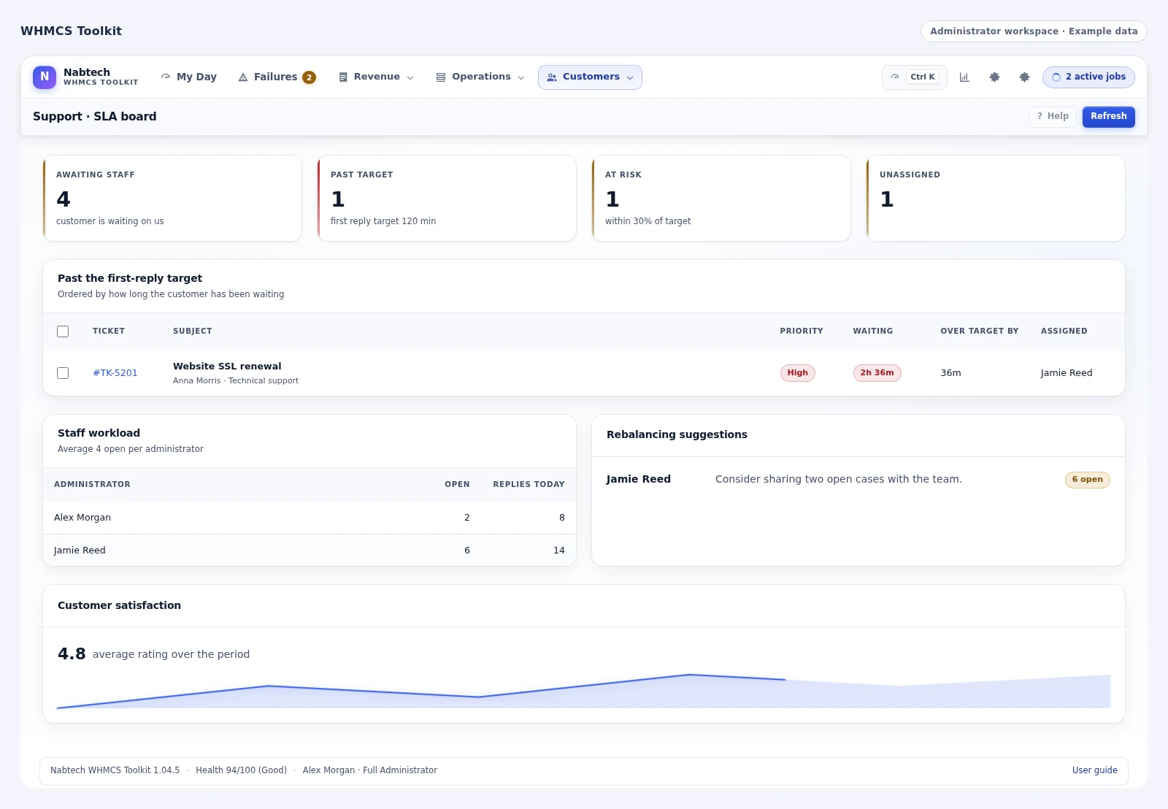Expand the Operations dropdown menu
The width and height of the screenshot is (1168, 809).
pyautogui.click(x=480, y=77)
